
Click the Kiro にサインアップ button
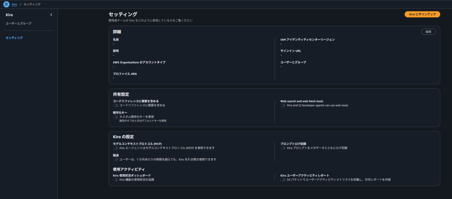pos(422,15)
